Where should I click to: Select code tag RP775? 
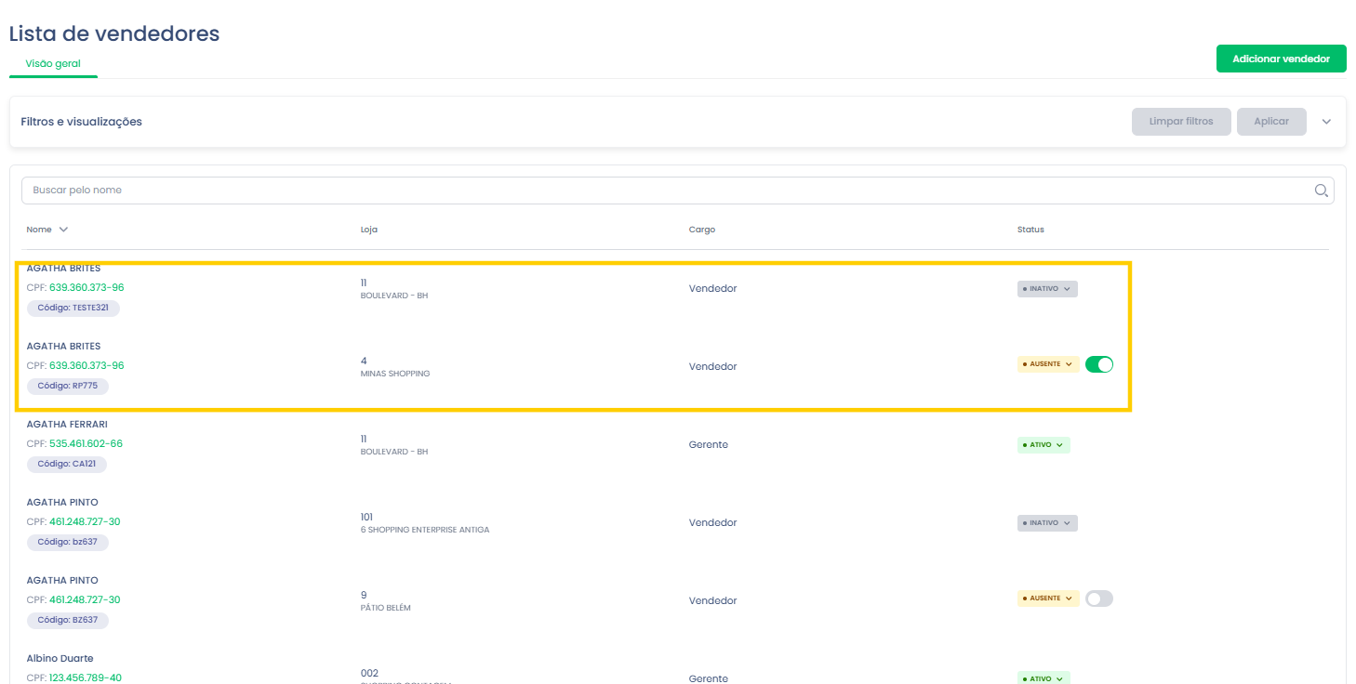coord(68,386)
